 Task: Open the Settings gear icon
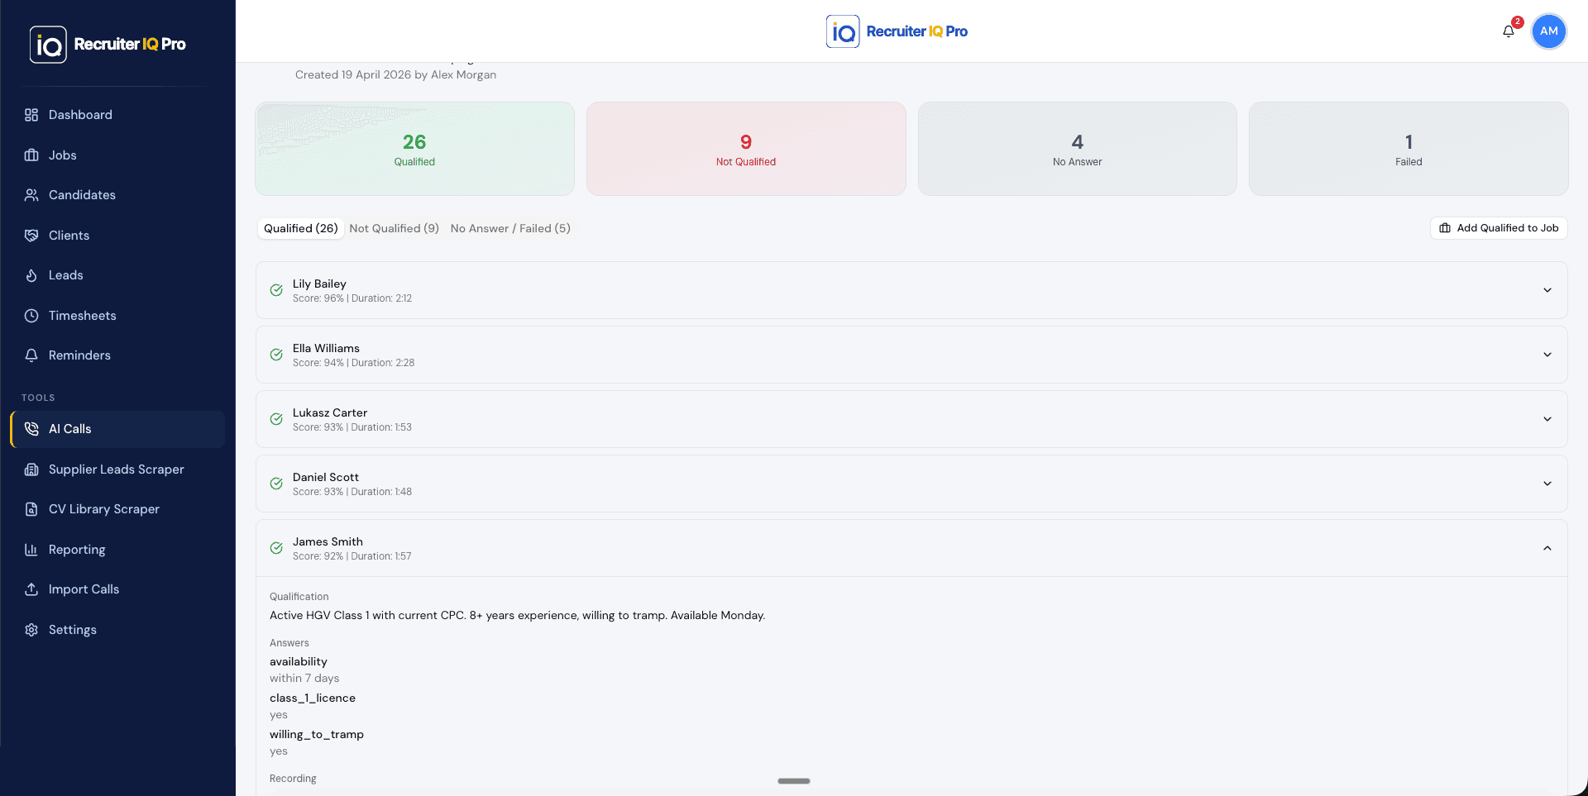pyautogui.click(x=31, y=630)
